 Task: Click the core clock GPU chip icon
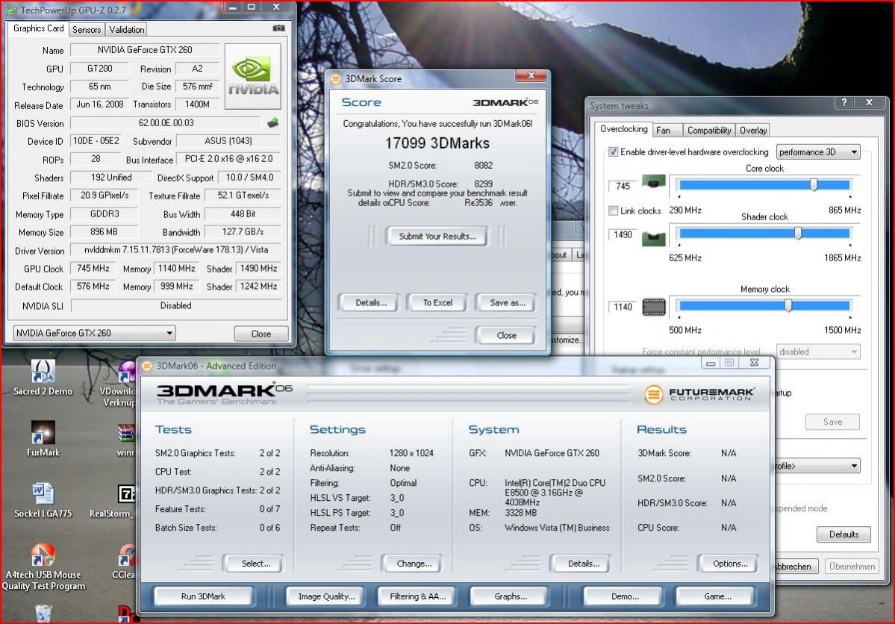[x=654, y=182]
